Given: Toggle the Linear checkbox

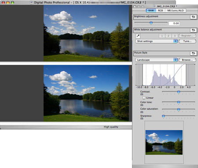Looking at the screenshot, I should pyautogui.click(x=144, y=98).
